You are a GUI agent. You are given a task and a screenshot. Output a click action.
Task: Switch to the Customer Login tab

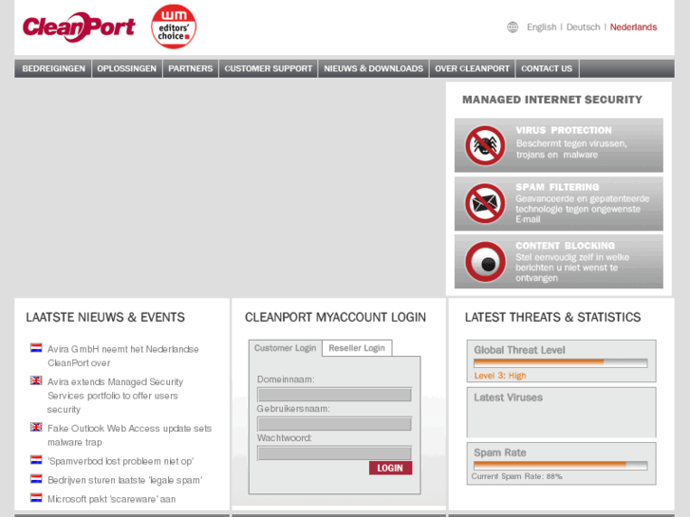pyautogui.click(x=285, y=348)
